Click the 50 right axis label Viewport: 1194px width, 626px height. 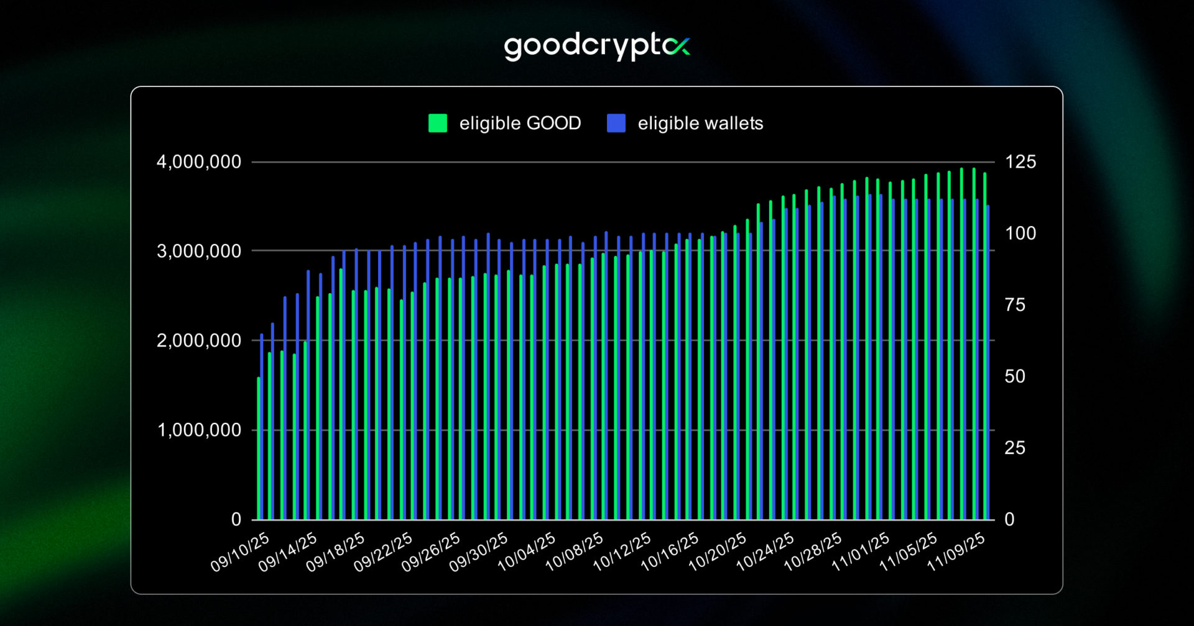(x=1015, y=376)
